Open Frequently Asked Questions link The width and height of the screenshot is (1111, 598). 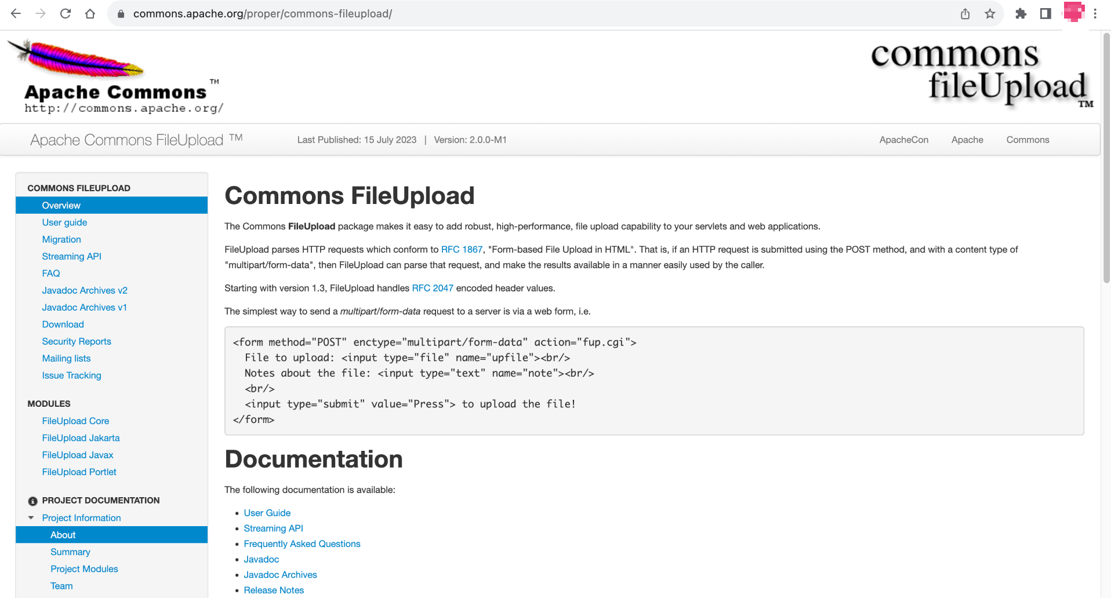302,544
